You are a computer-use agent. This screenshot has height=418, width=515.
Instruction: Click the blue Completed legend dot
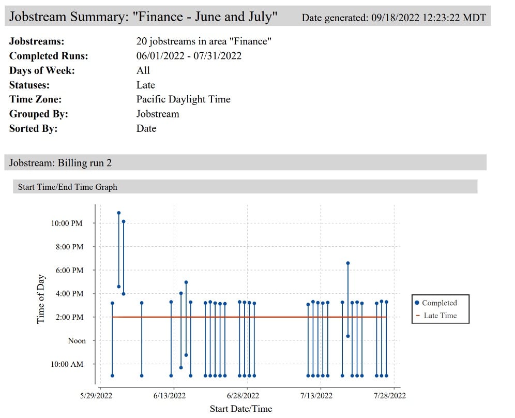pyautogui.click(x=417, y=303)
